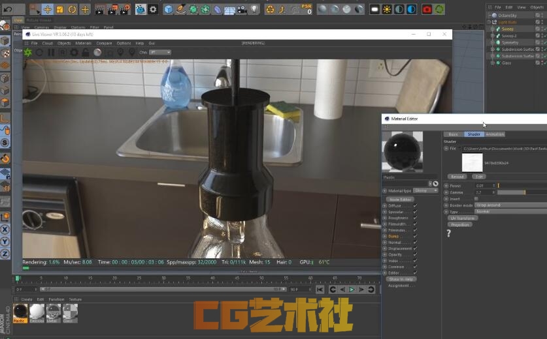The width and height of the screenshot is (547, 339).
Task: Open the Live Viewer Materials menu
Action: pos(84,43)
